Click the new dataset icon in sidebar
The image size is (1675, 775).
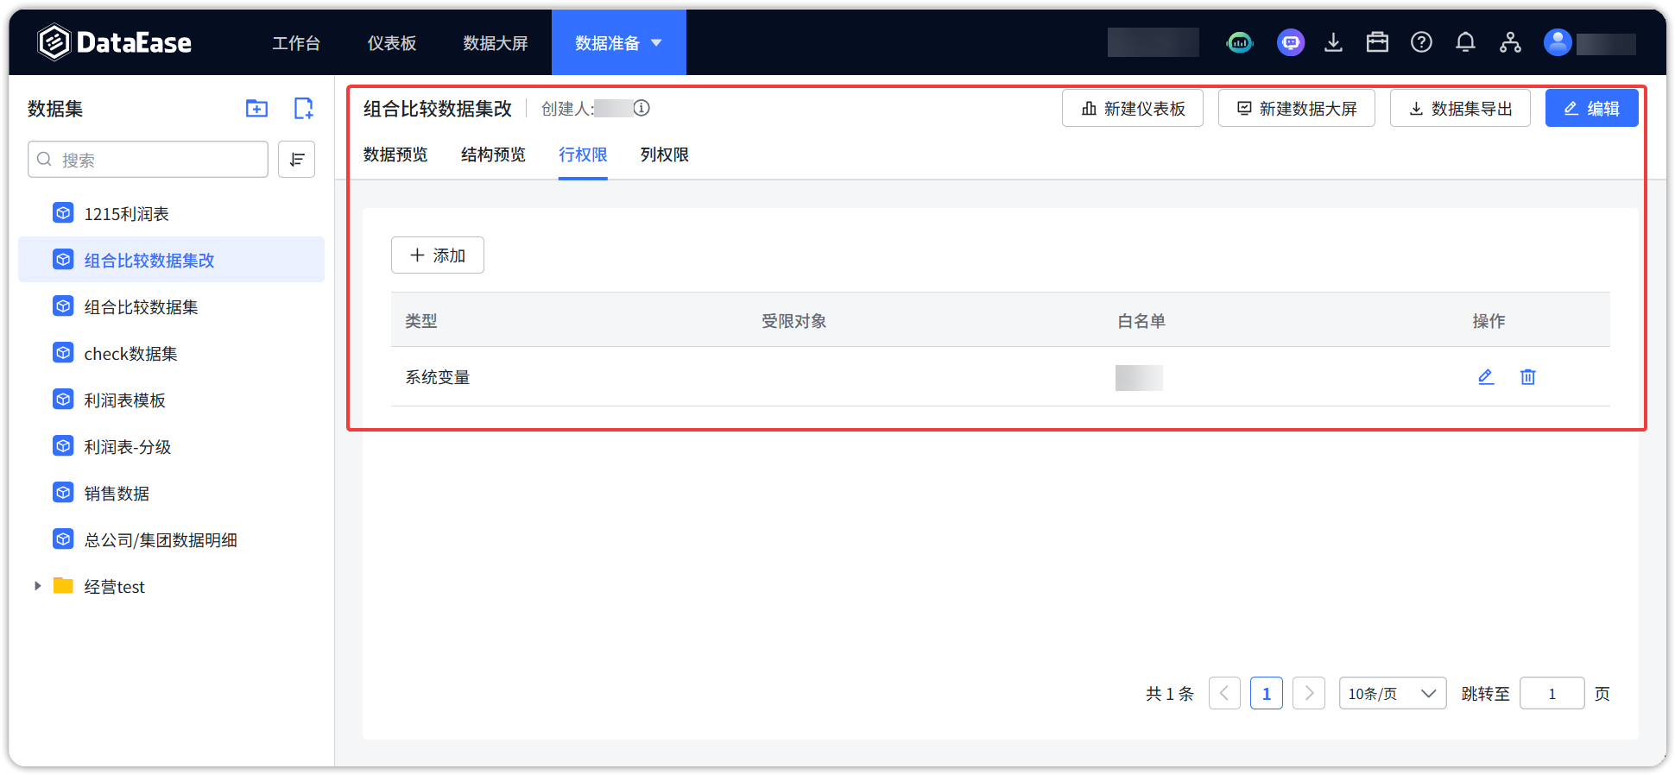[303, 109]
